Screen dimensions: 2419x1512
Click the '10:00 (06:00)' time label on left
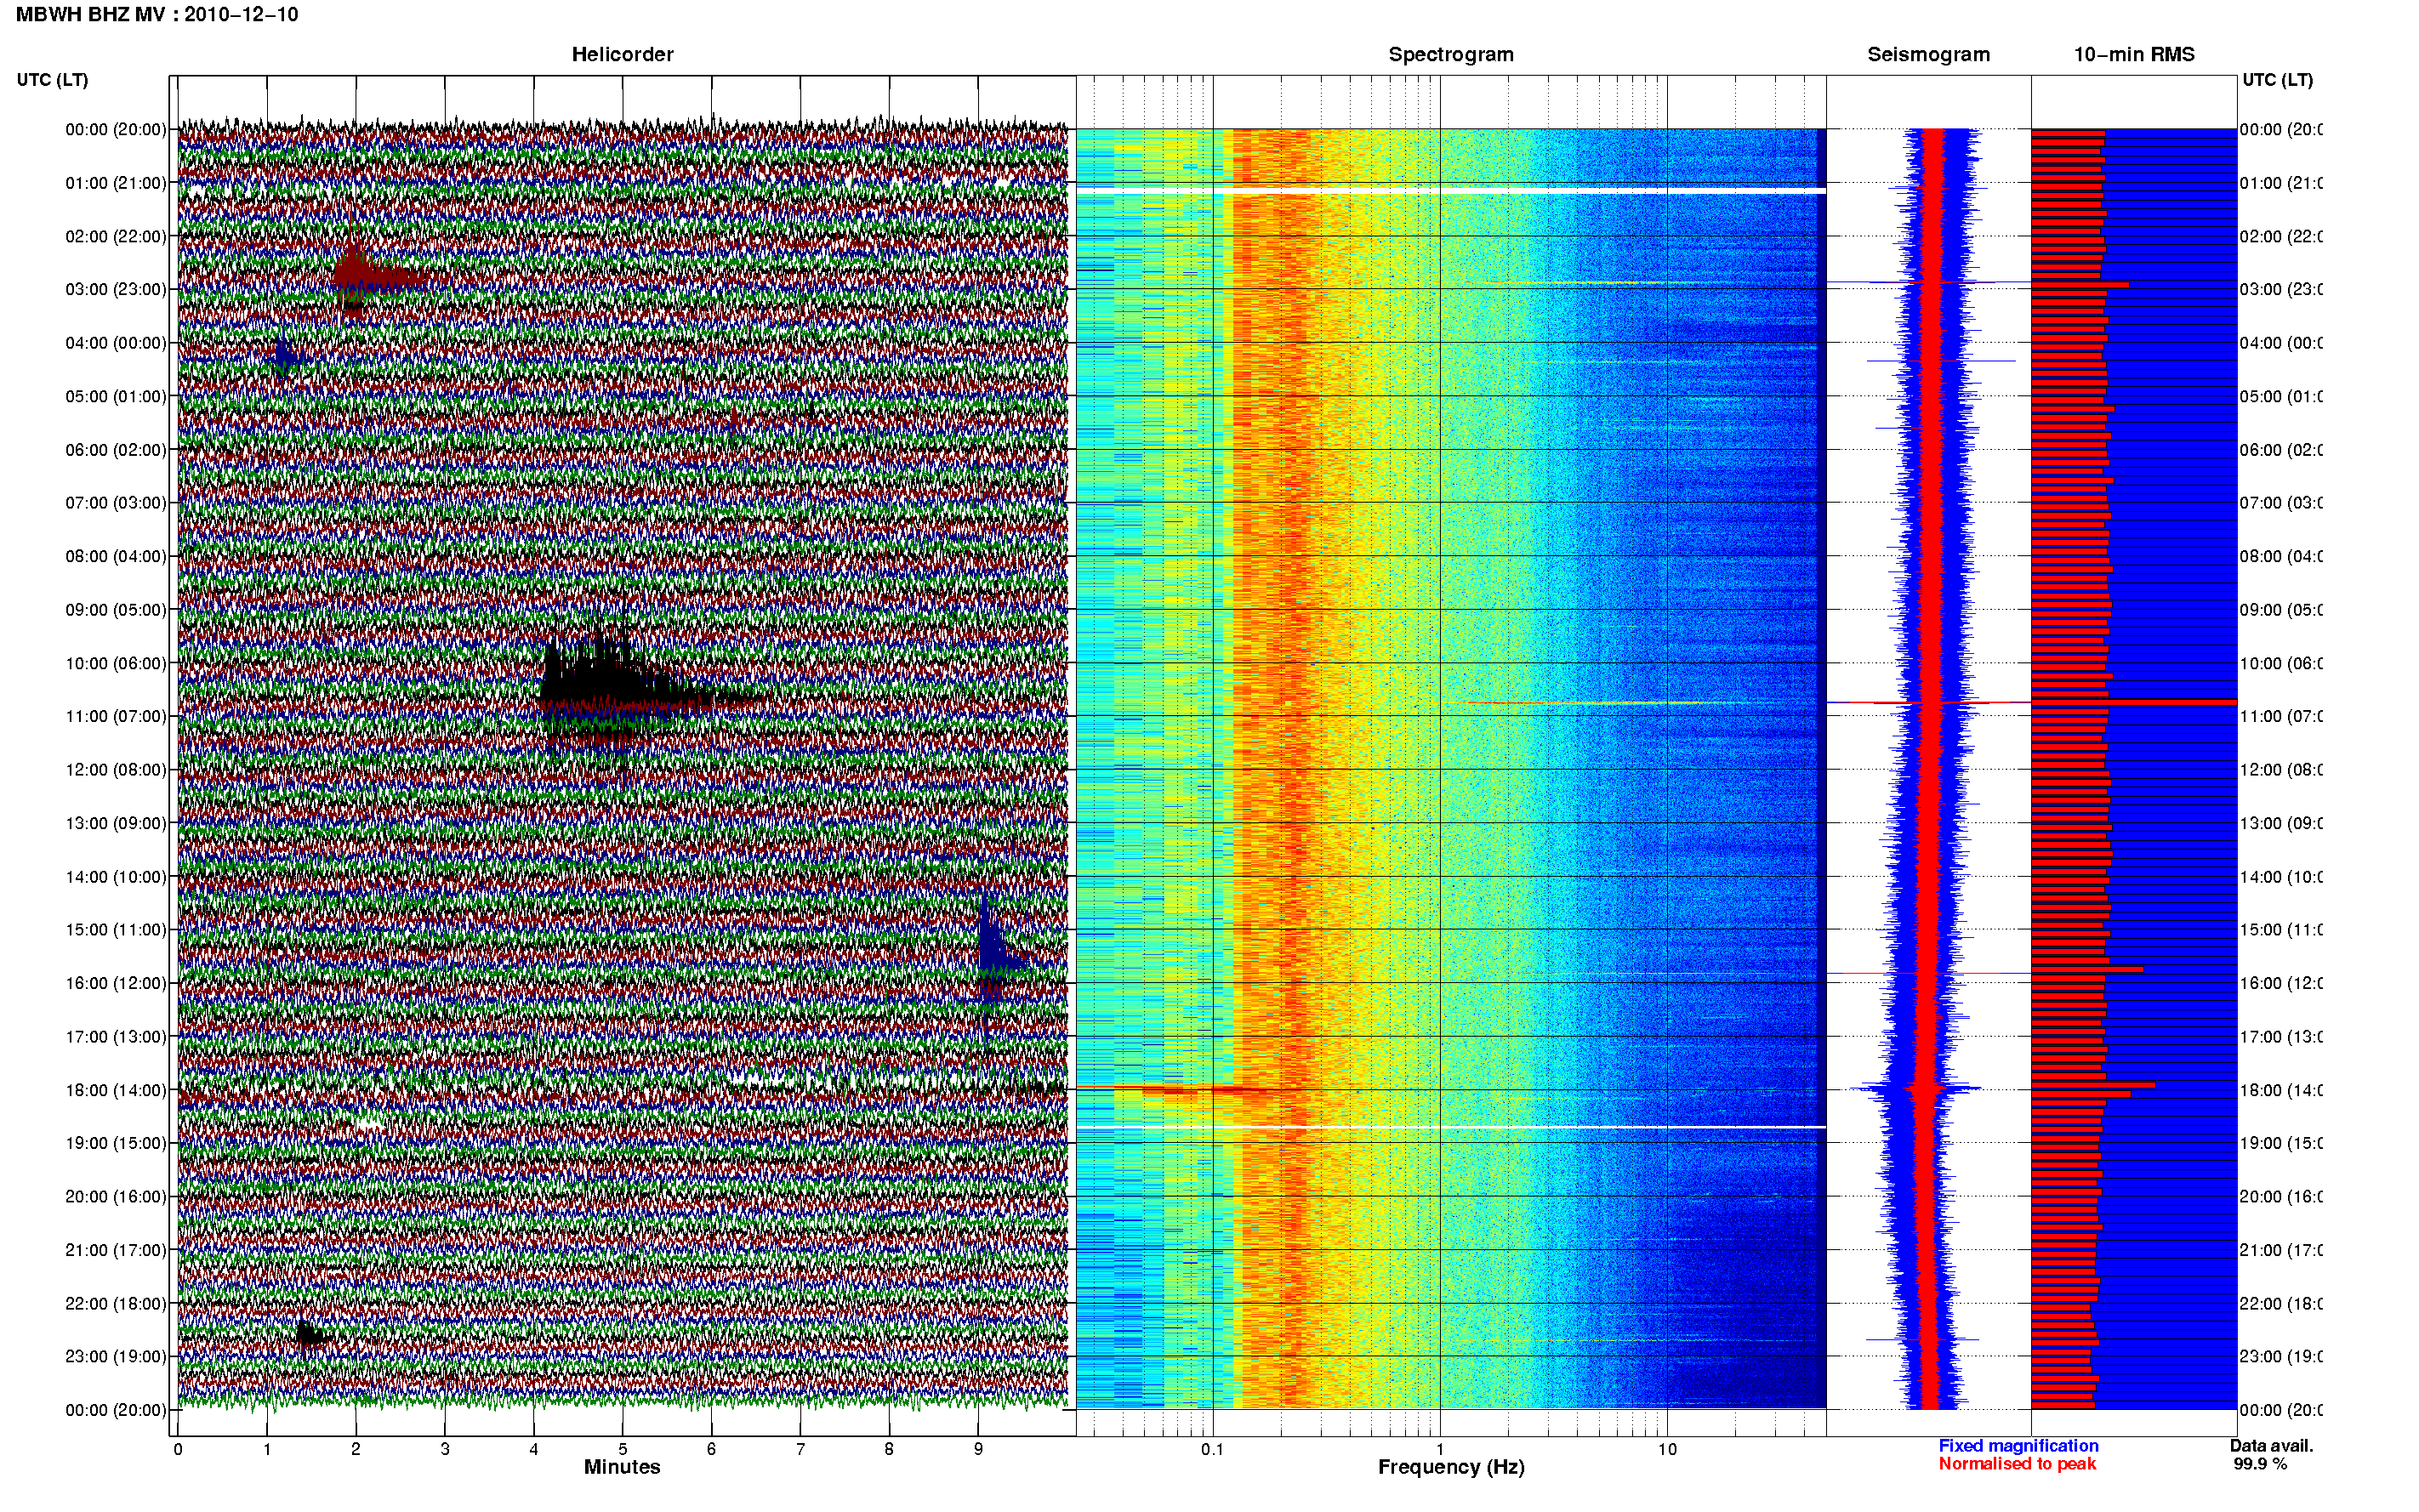pyautogui.click(x=116, y=663)
